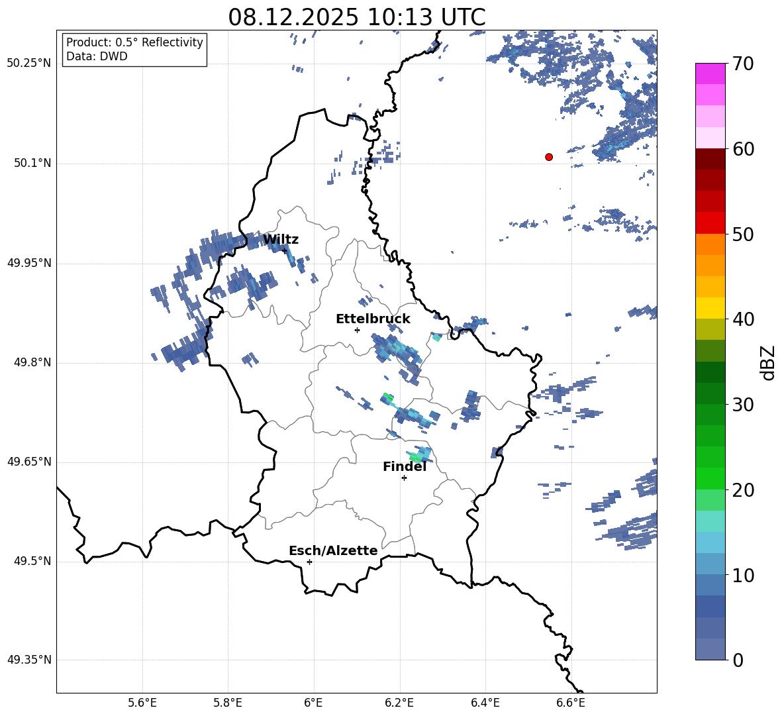784x716 pixels.
Task: Click the 70 tick label on colorbar
Action: [743, 64]
